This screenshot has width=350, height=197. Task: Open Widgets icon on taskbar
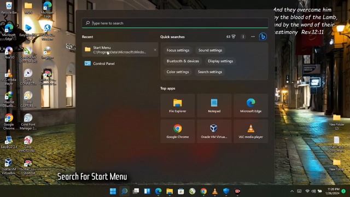coord(147,191)
